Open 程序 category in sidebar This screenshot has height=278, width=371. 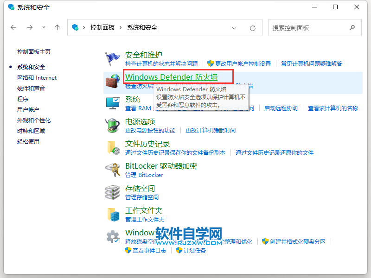tap(23, 99)
